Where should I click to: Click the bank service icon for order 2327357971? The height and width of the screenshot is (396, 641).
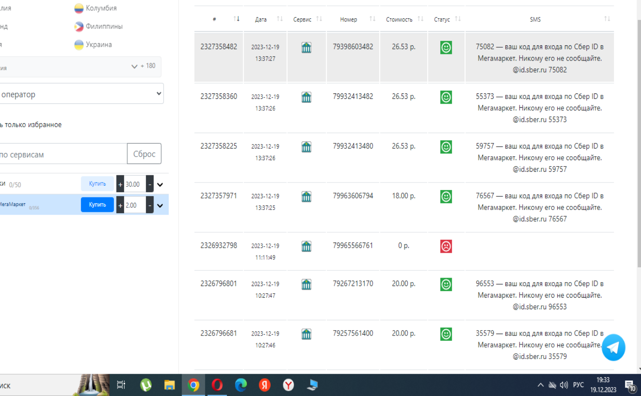306,197
